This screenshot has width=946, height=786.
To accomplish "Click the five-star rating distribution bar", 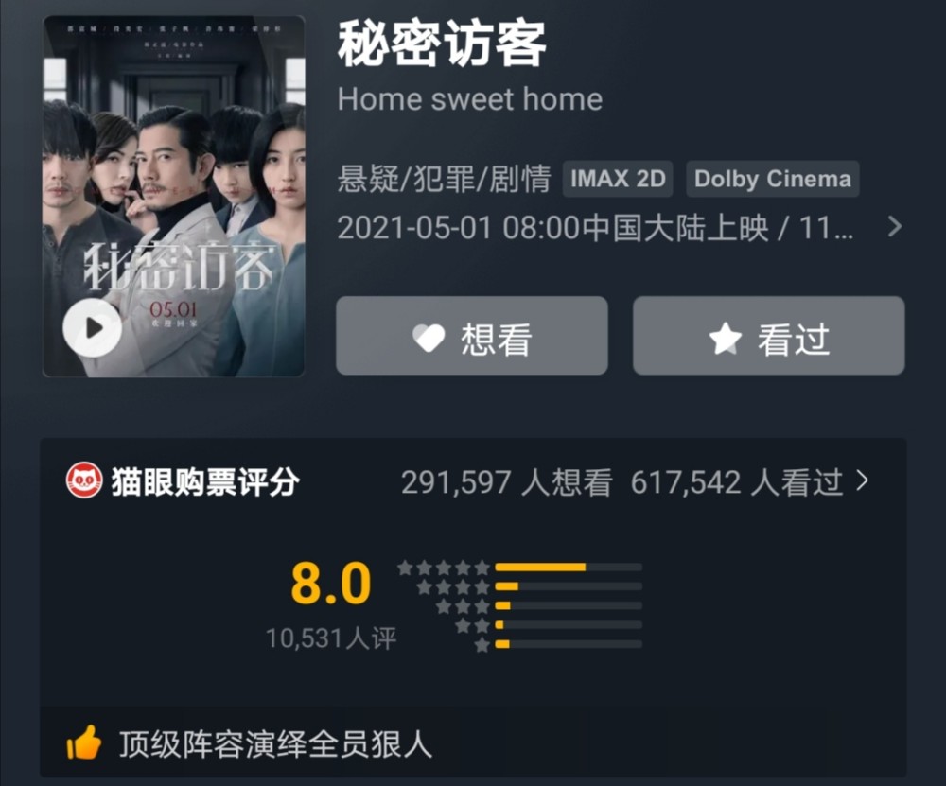I will [569, 567].
